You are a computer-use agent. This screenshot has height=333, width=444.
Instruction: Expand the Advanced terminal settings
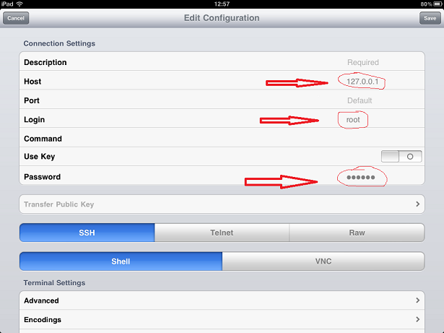[x=222, y=300]
